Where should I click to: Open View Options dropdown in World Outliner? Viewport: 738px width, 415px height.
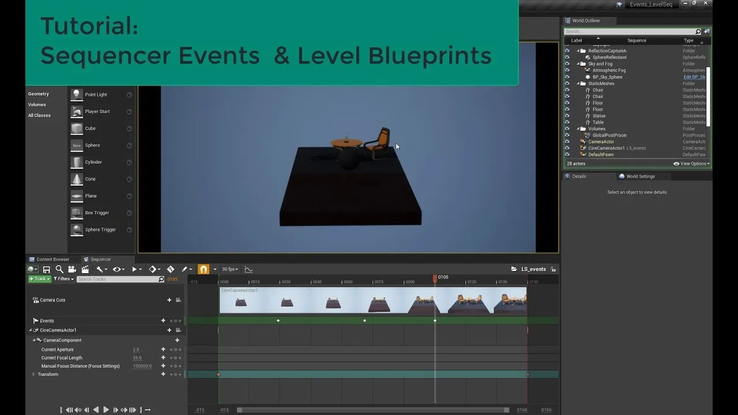point(692,164)
